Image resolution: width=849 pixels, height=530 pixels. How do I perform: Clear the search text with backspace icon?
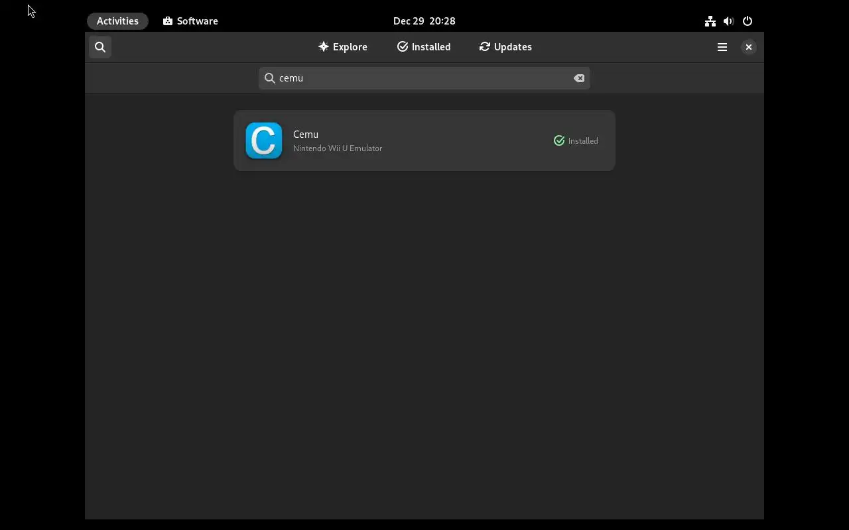(x=579, y=78)
